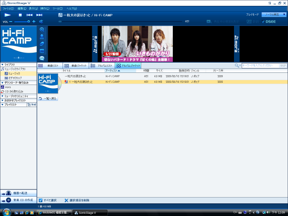Click the search icon in the info strip
288x216 pixels.
[42, 30]
